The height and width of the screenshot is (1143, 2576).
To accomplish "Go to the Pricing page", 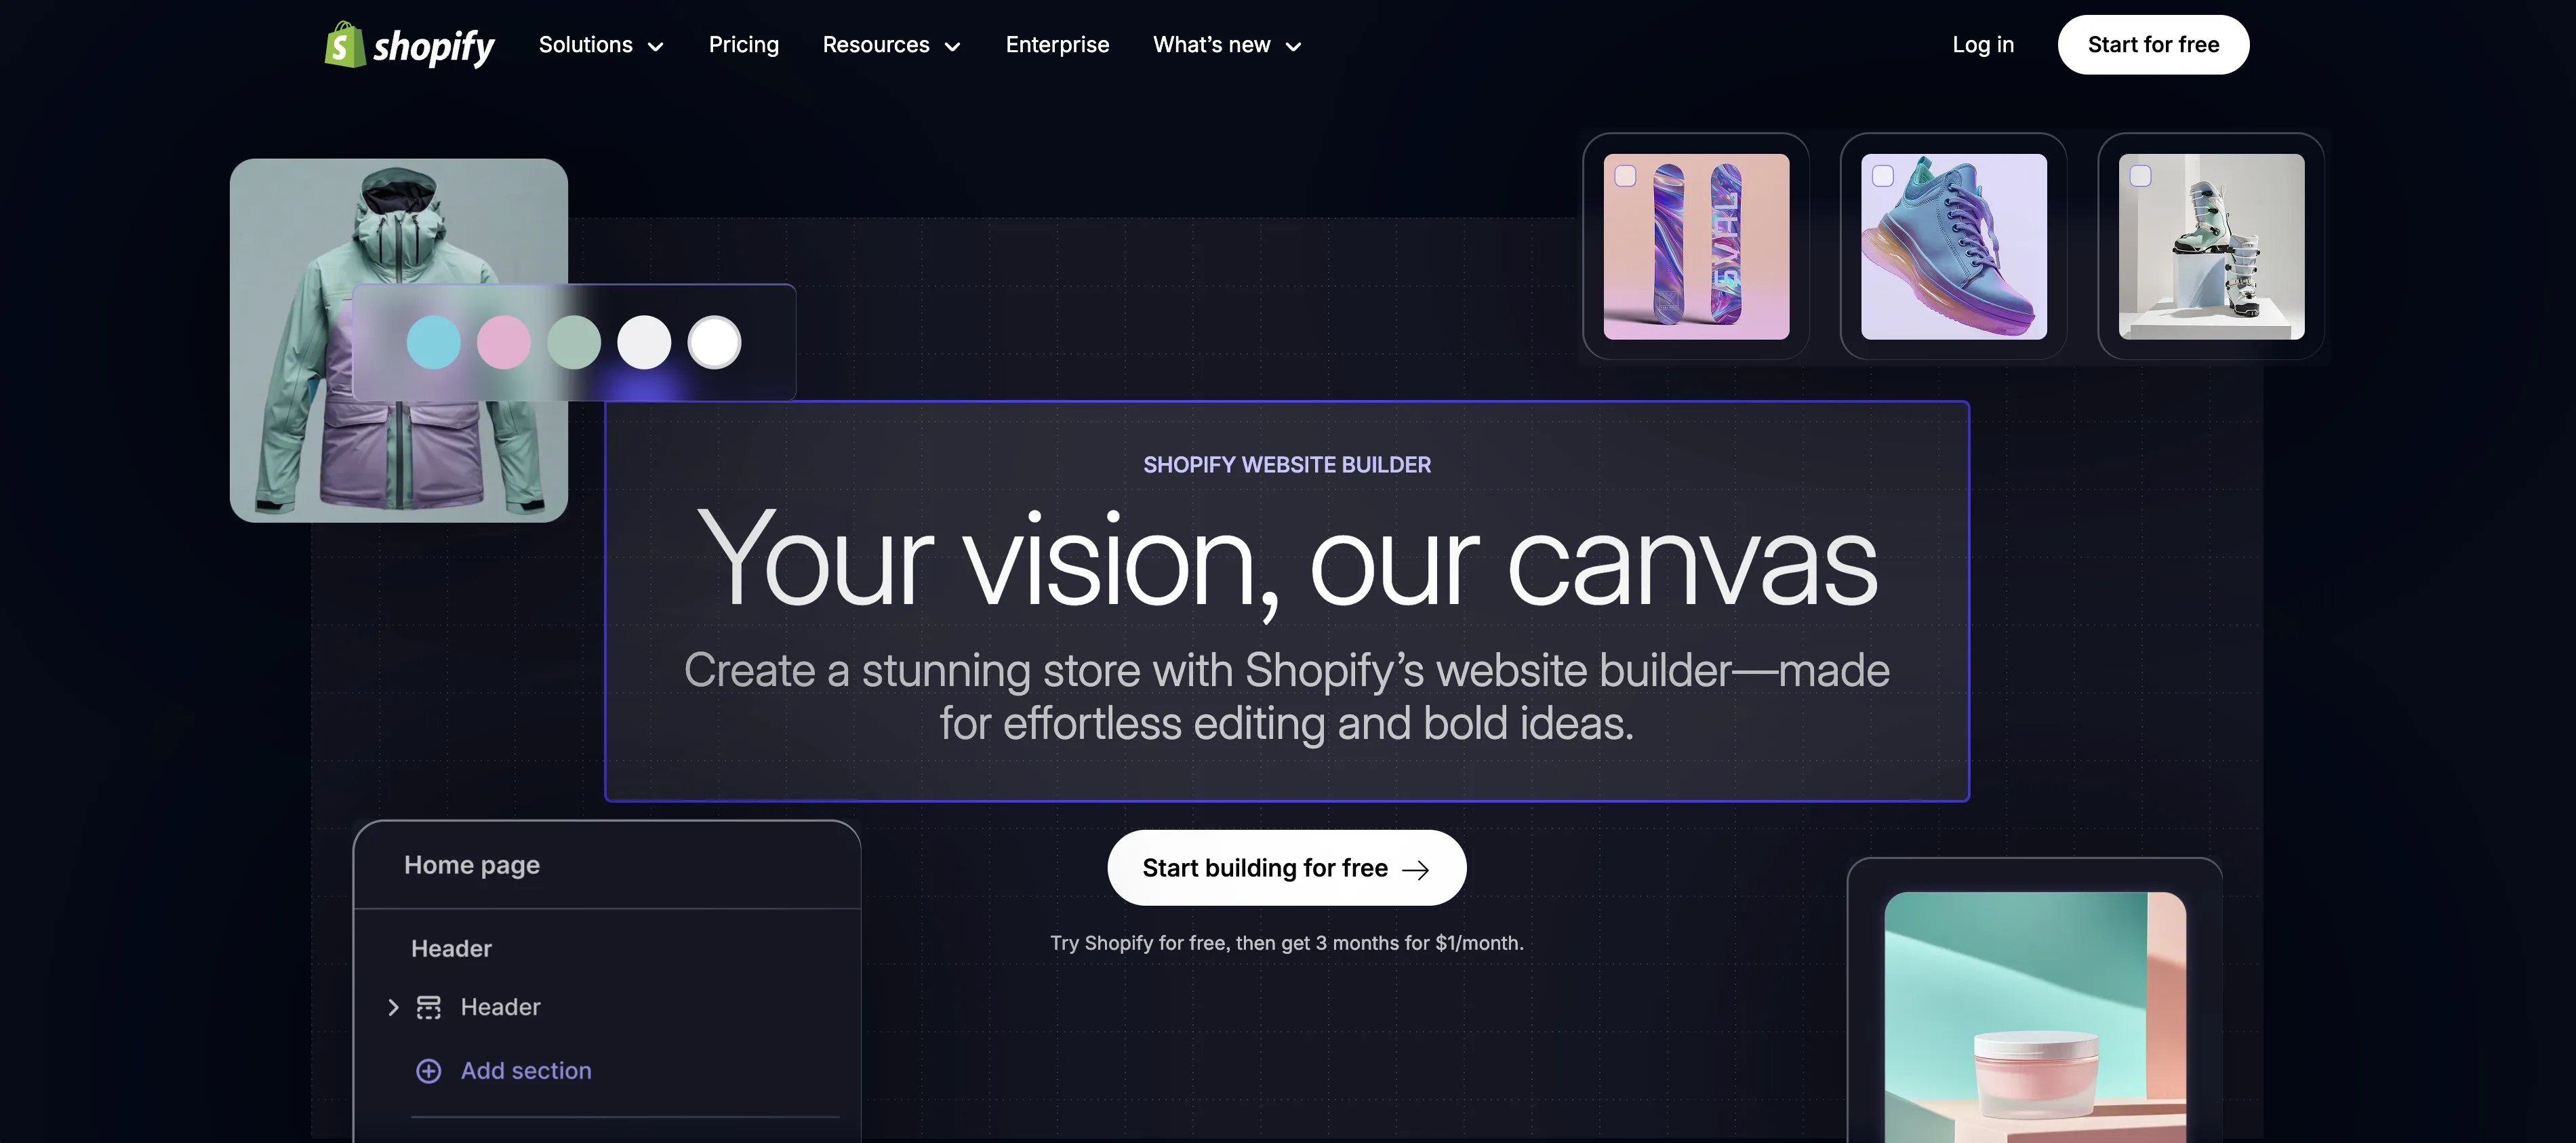I will tap(743, 45).
